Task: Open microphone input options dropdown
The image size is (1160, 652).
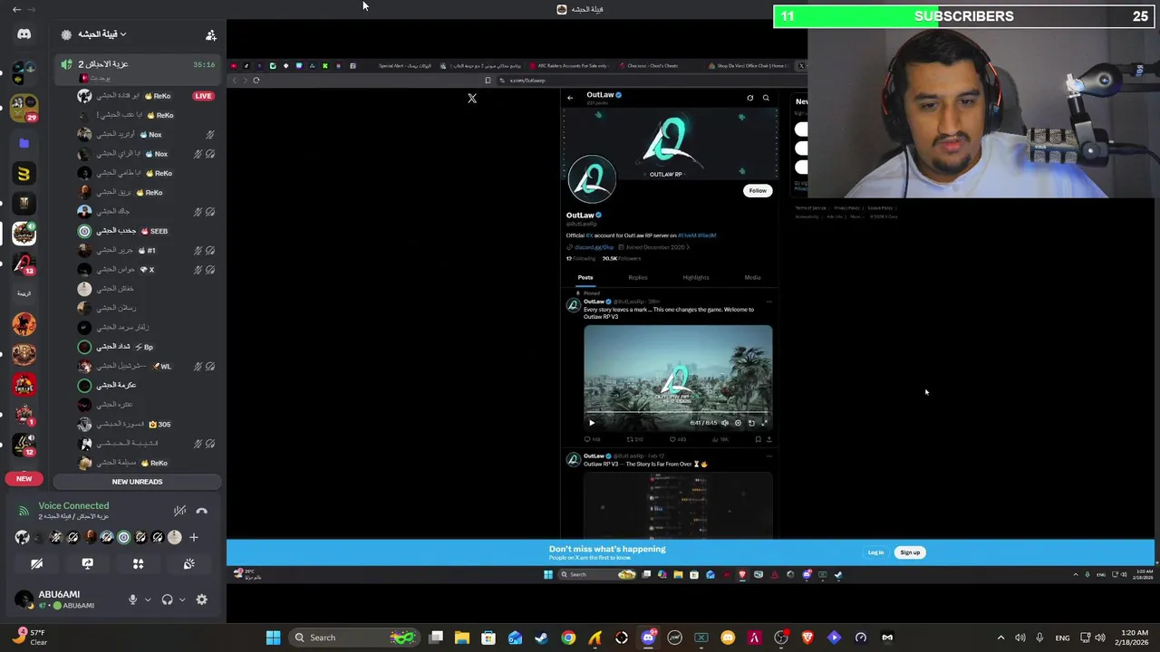Action: [148, 599]
